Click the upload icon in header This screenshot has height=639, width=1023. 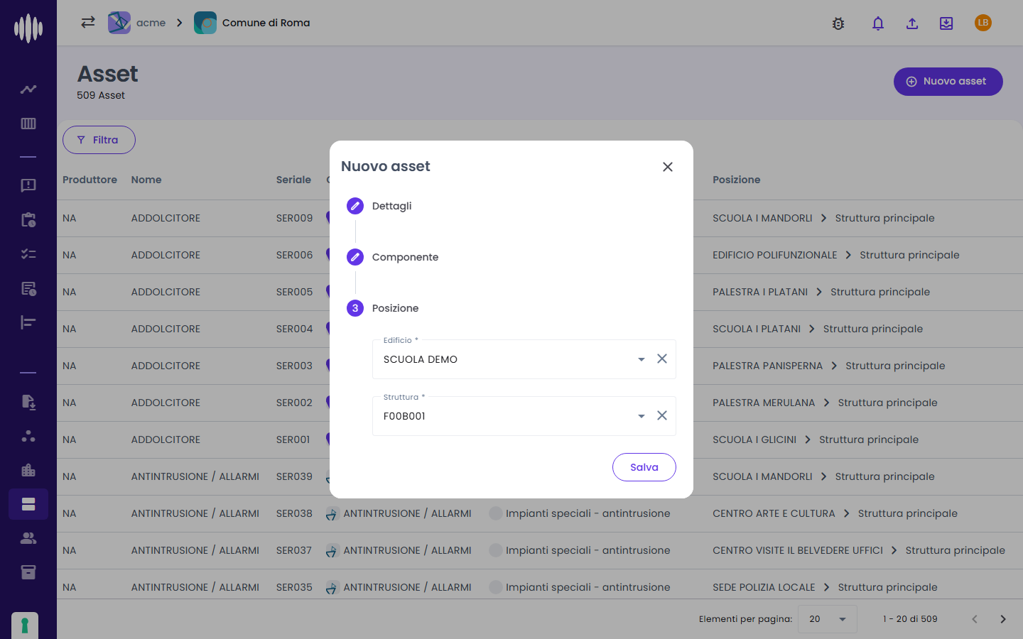[x=912, y=23]
